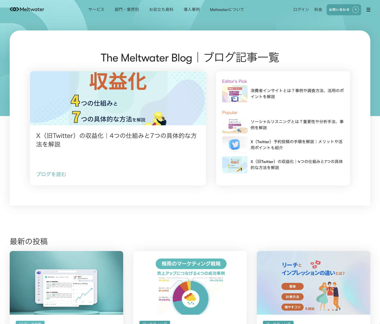Open Popular list item X（旧Twitter）の収益化
The height and width of the screenshot is (324, 380).
click(297, 165)
